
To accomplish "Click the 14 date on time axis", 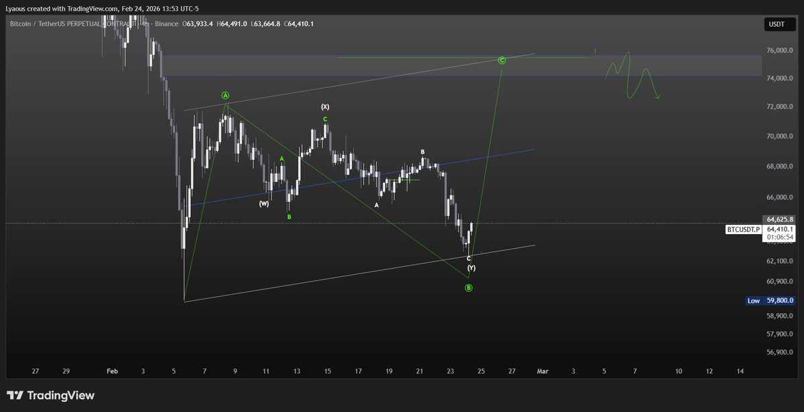I will 740,371.
